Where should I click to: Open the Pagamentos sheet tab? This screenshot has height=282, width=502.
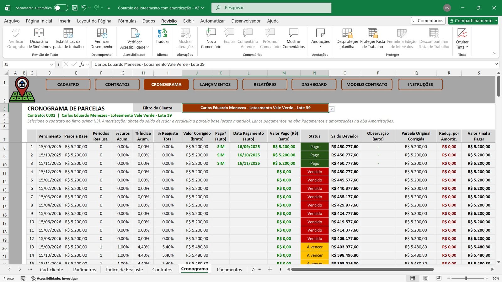(229, 269)
